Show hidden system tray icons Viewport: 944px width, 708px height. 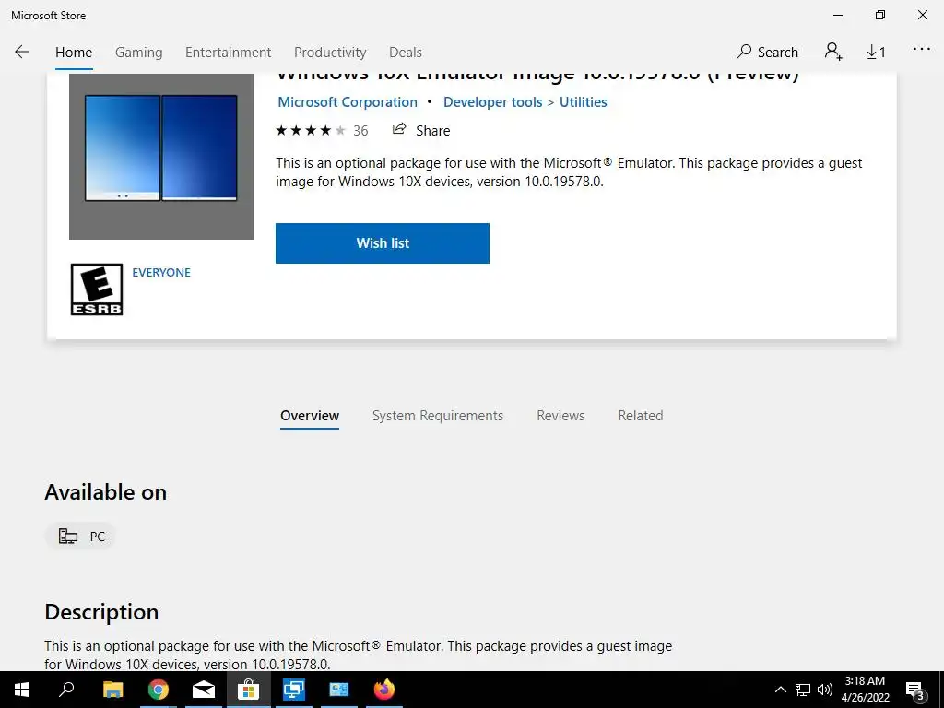click(x=780, y=690)
